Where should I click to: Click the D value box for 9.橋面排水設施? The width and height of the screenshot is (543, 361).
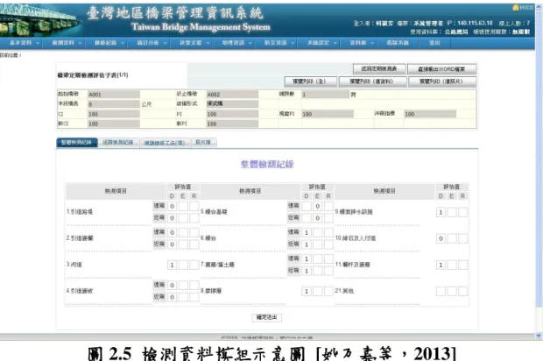(x=441, y=212)
